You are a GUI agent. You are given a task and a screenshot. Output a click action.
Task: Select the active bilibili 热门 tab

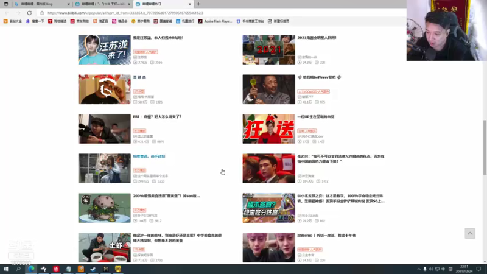163,4
